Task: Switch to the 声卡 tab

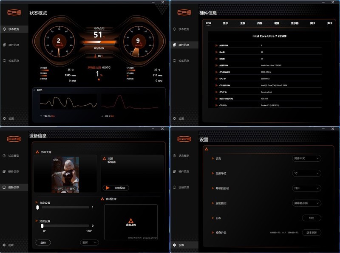Action: pos(330,23)
